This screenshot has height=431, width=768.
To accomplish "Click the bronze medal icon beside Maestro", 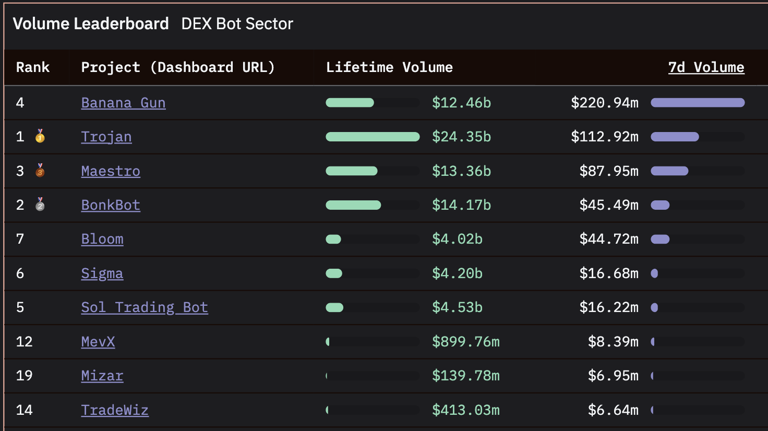I will click(40, 170).
